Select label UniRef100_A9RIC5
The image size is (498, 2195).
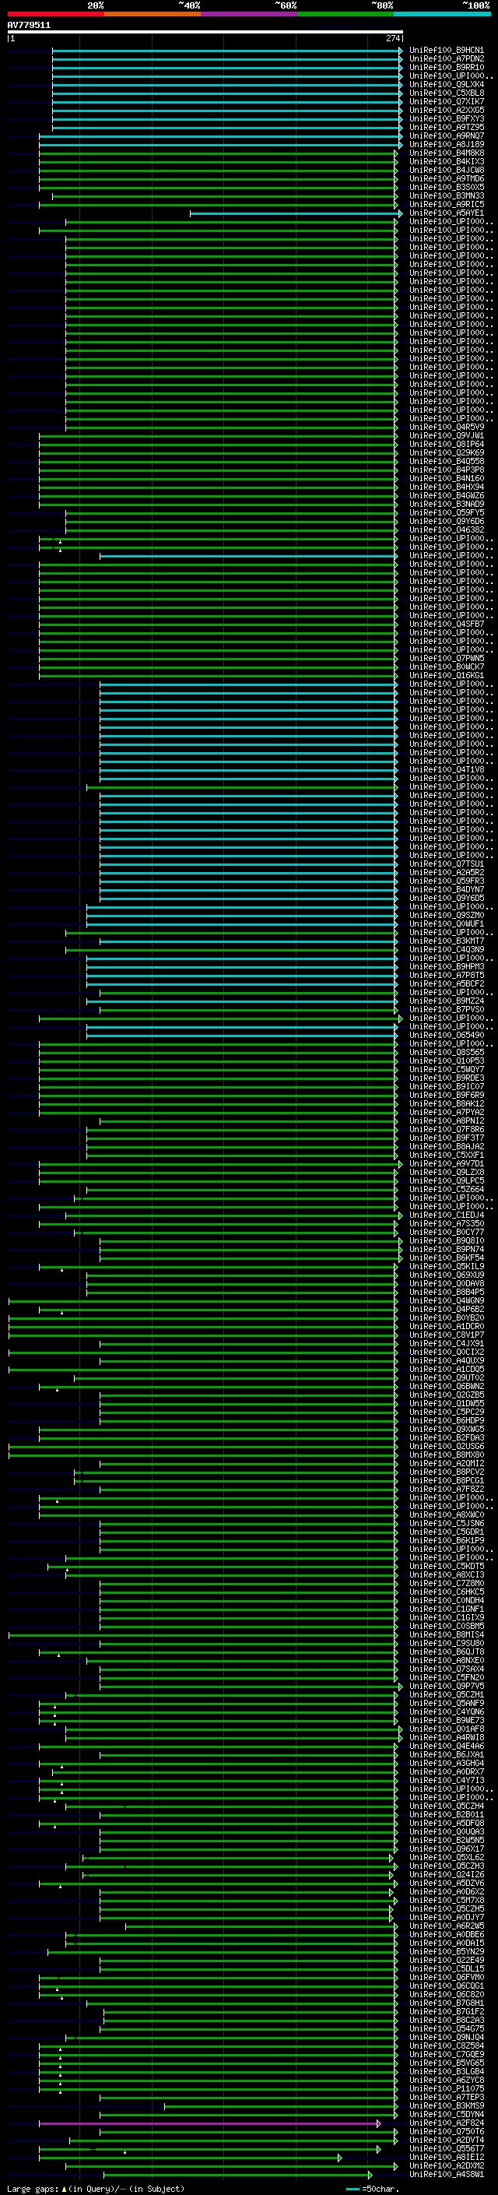446,205
